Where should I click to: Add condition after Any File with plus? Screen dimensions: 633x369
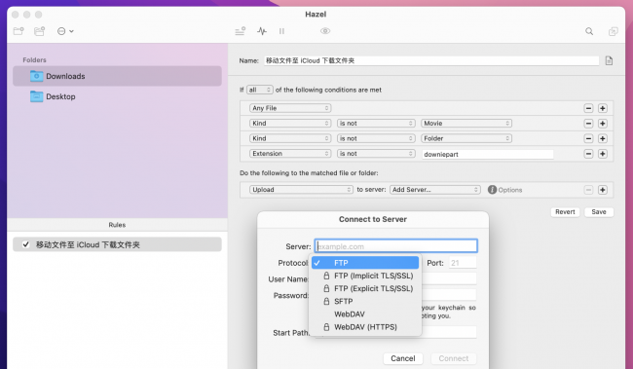(602, 108)
